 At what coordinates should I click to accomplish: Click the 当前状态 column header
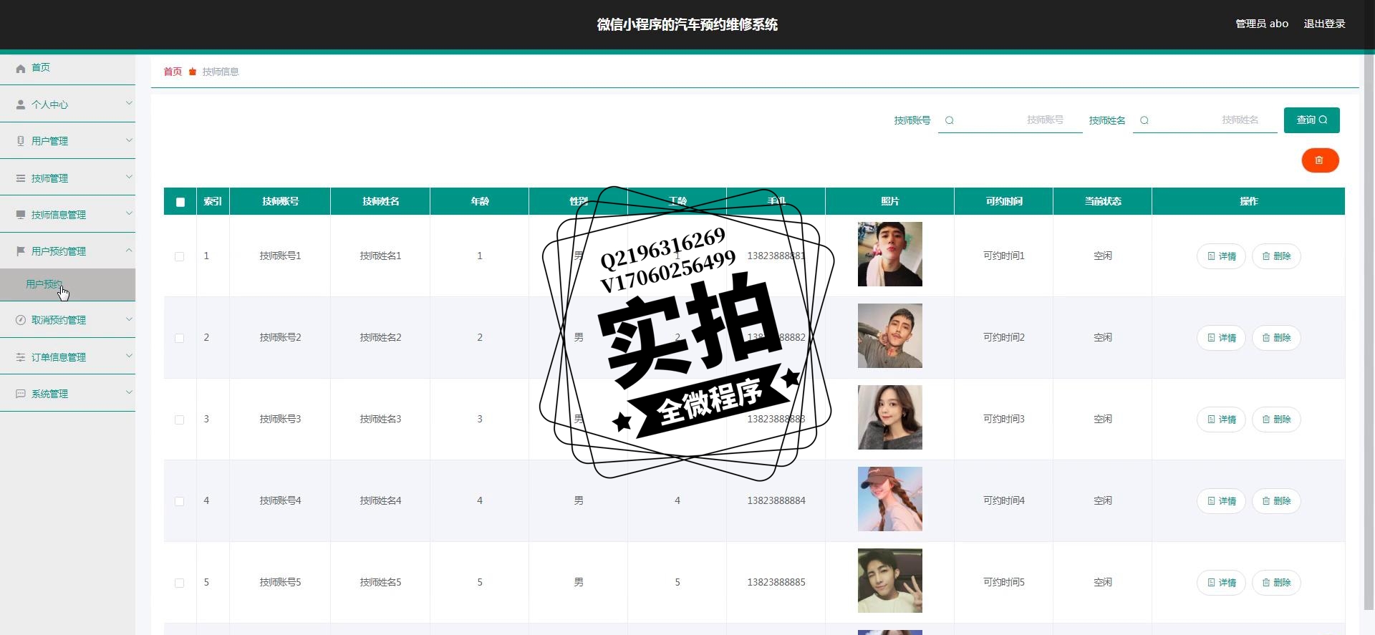[x=1103, y=201]
